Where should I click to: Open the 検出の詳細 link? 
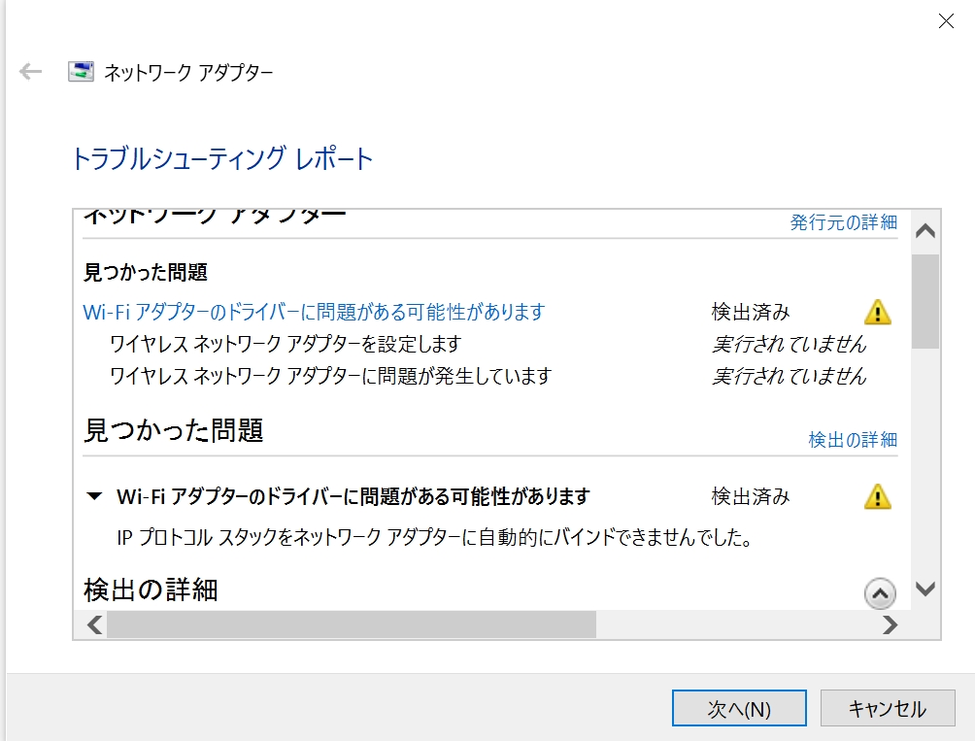853,440
